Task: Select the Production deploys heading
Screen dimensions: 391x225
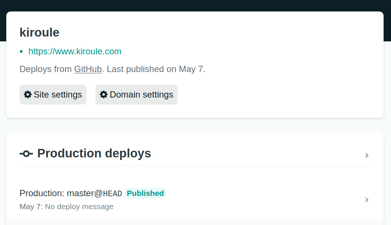Action: 94,153
